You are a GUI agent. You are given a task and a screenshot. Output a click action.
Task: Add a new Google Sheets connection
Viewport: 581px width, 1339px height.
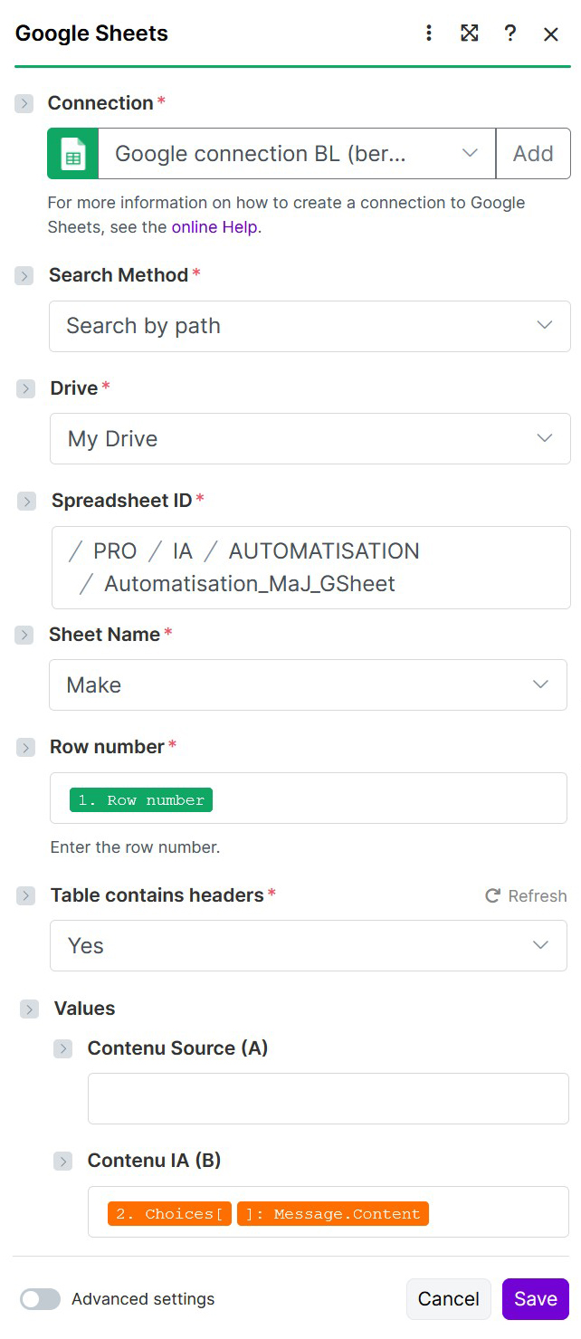(533, 153)
